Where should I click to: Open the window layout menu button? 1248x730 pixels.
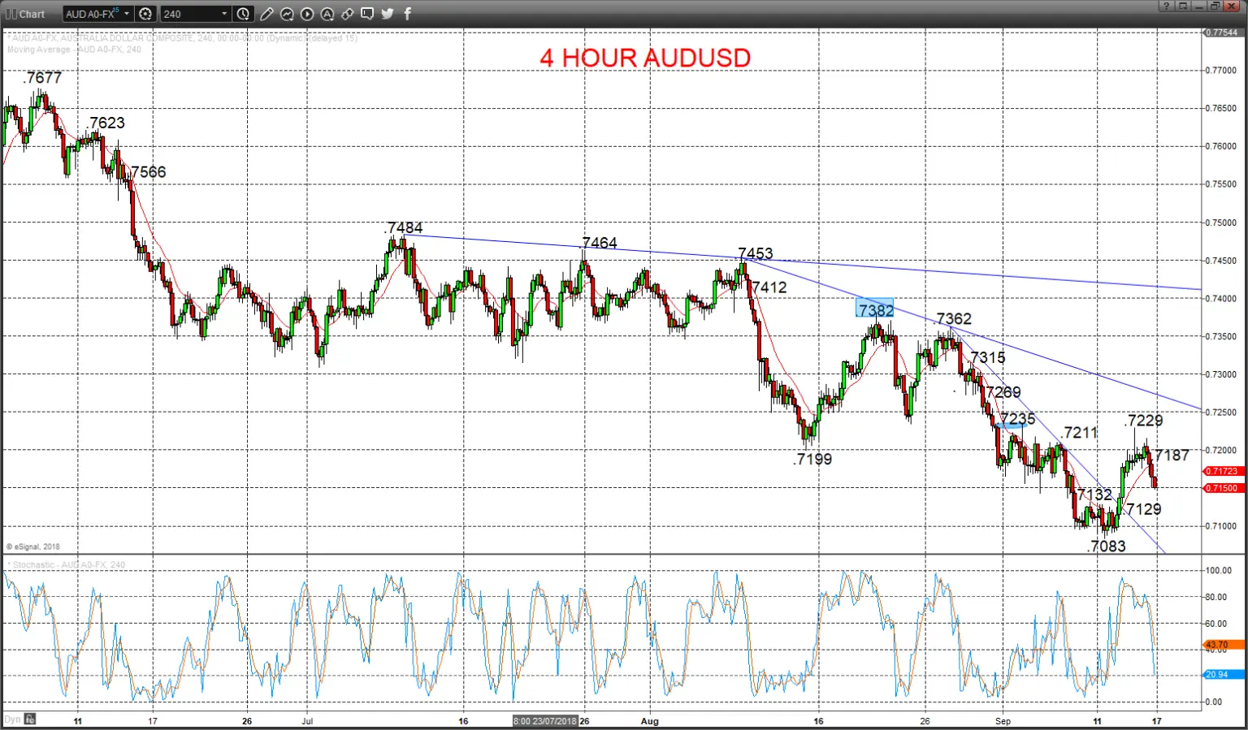(x=1183, y=6)
